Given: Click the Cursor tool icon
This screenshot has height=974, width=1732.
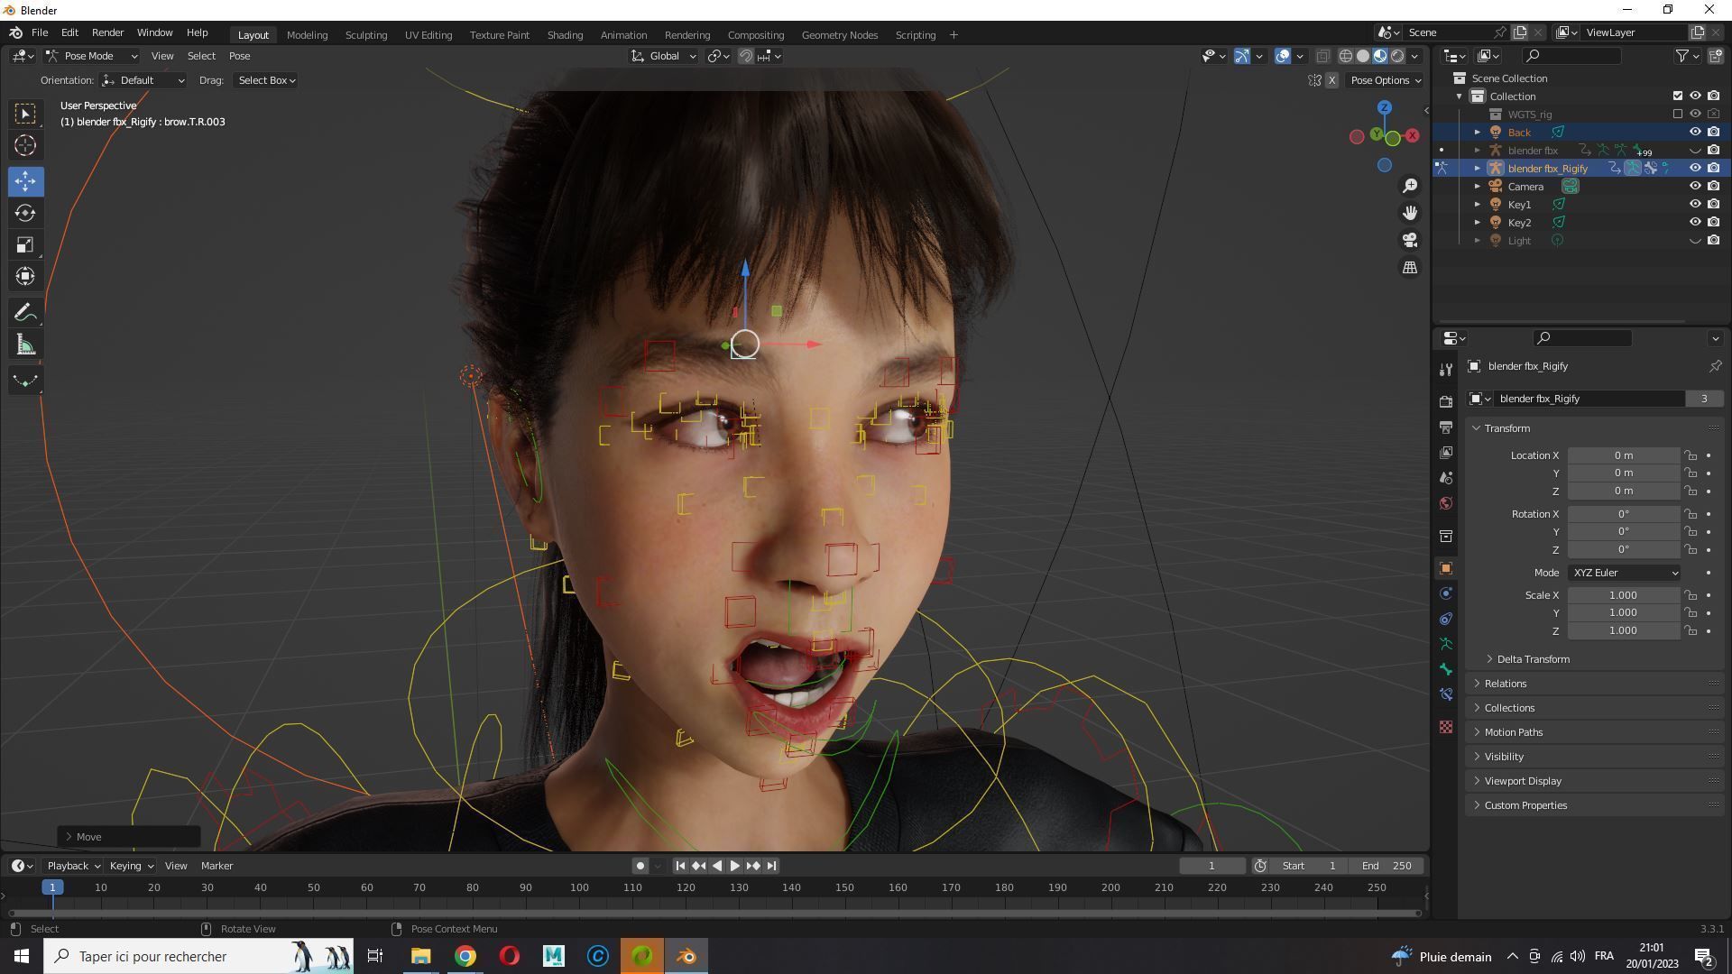Looking at the screenshot, I should pyautogui.click(x=25, y=145).
